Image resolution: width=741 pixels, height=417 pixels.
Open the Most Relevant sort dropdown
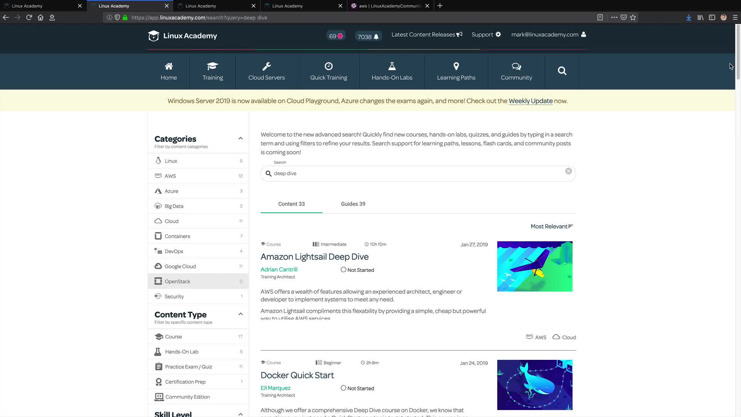tap(552, 227)
